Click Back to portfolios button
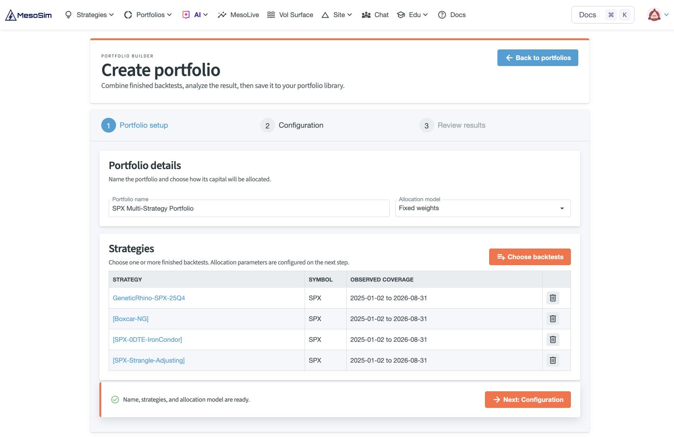The image size is (674, 437). point(538,58)
